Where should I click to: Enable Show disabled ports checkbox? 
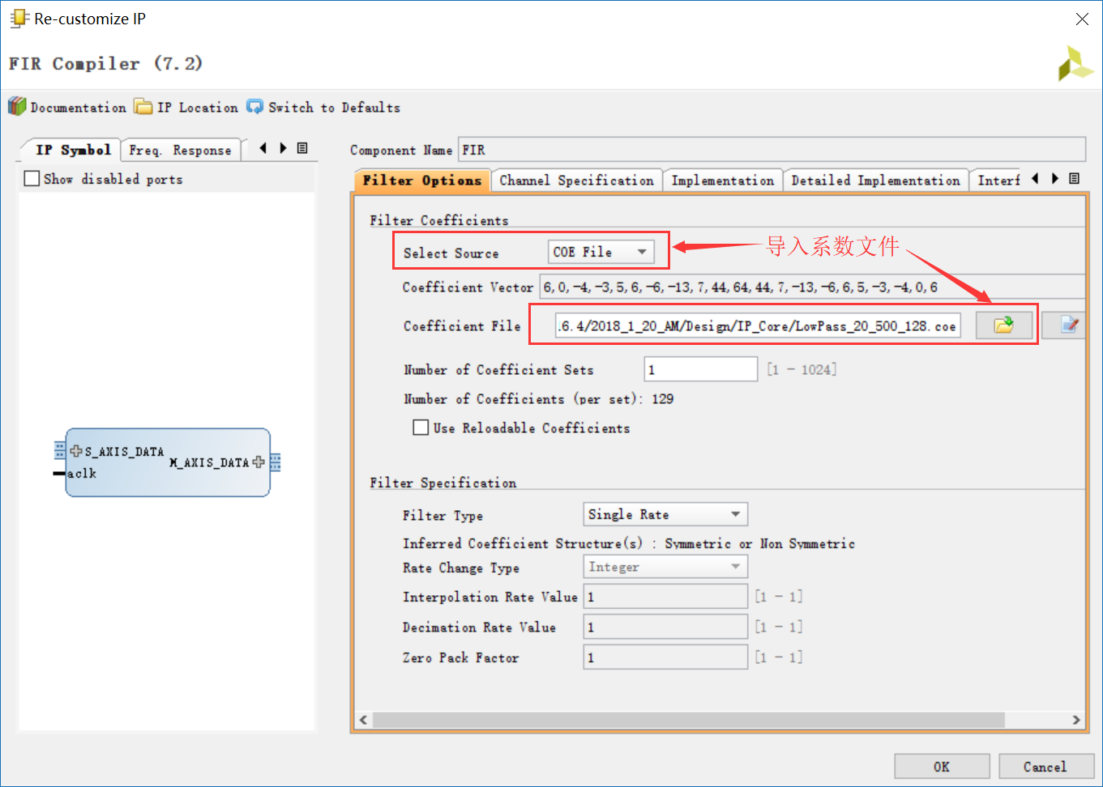pyautogui.click(x=32, y=179)
